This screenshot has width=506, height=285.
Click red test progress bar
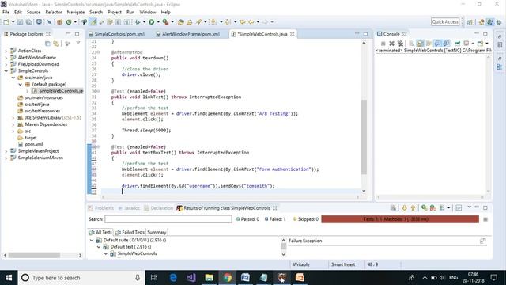tap(400, 219)
